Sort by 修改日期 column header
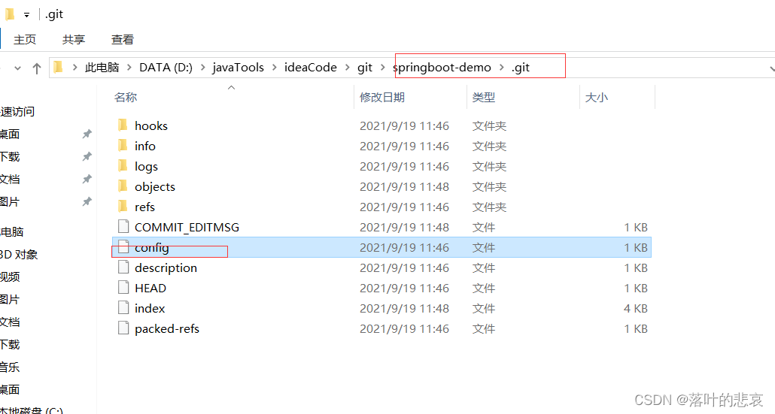 [382, 97]
